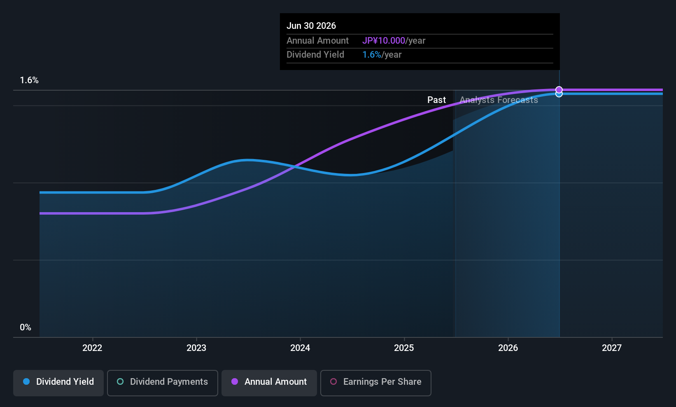The width and height of the screenshot is (676, 407).
Task: Click the JP¥10.000/year tooltip value
Action: 394,41
